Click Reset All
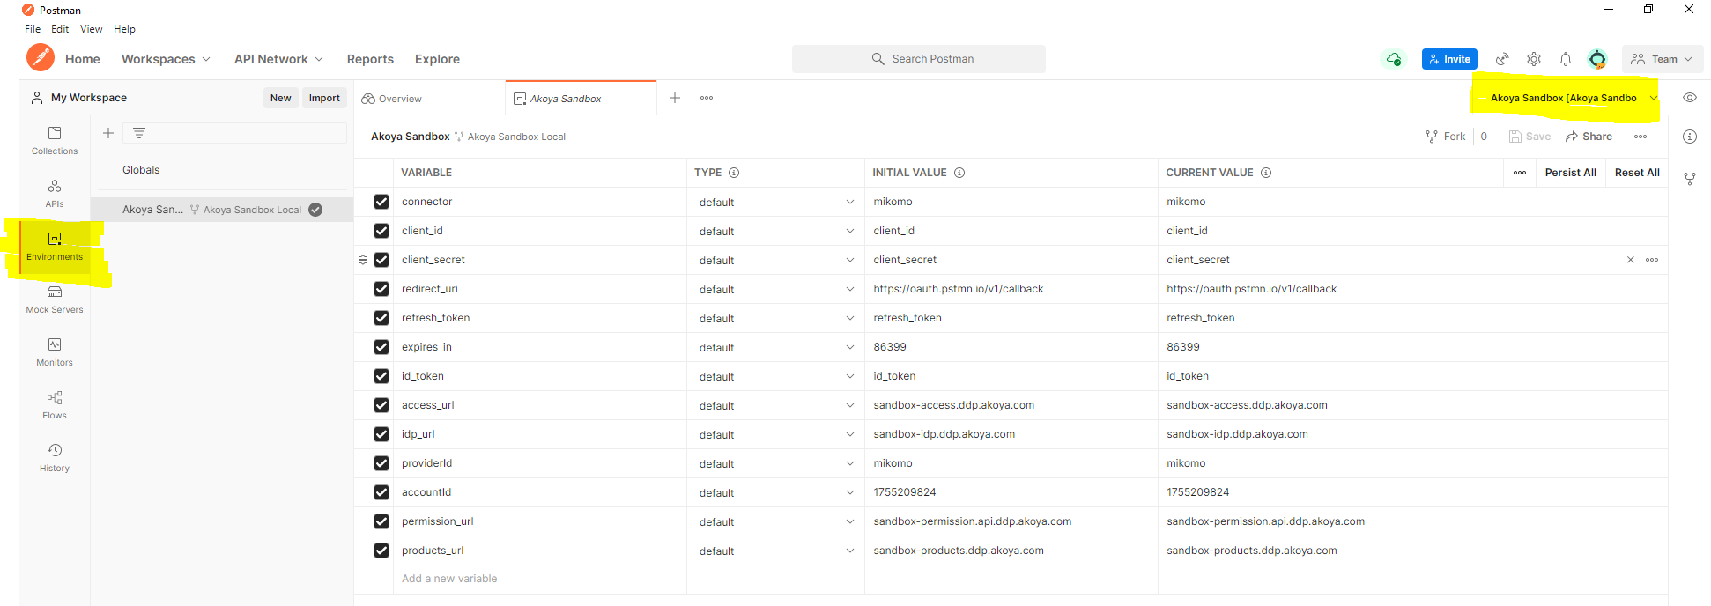1711x606 pixels. [1637, 173]
